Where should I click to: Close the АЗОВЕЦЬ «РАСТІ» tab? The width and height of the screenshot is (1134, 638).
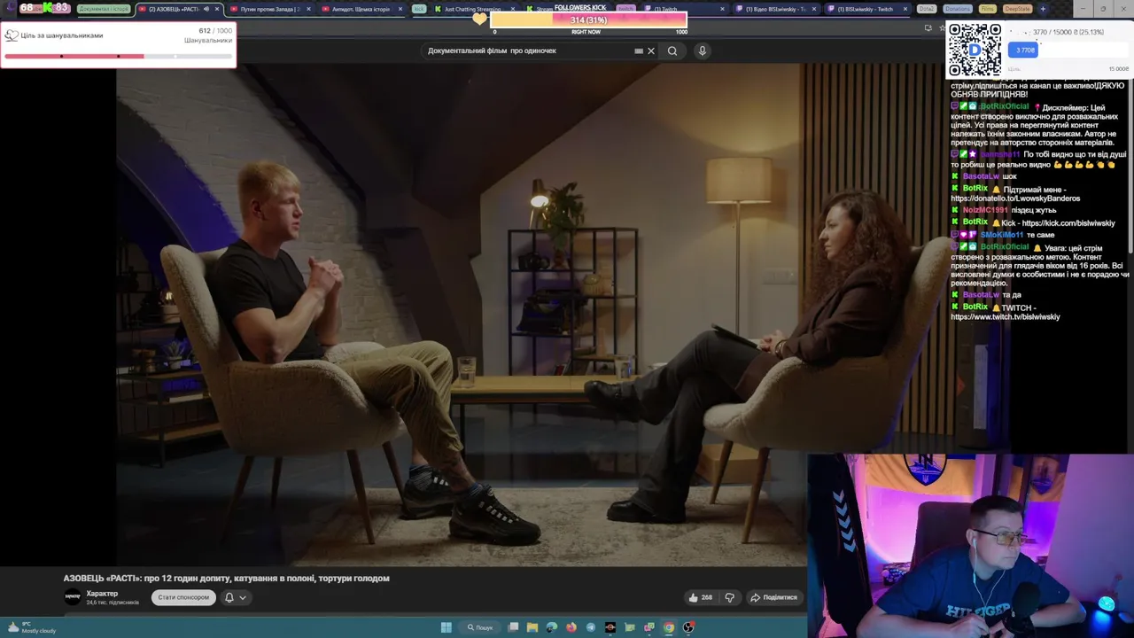pyautogui.click(x=217, y=9)
